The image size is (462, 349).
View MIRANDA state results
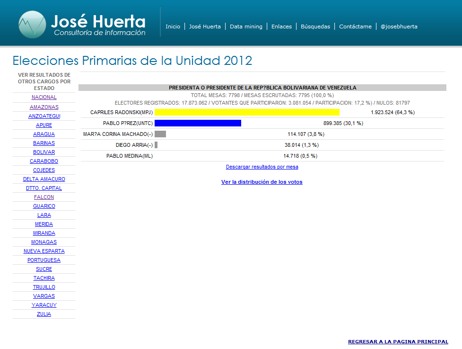[x=44, y=233]
